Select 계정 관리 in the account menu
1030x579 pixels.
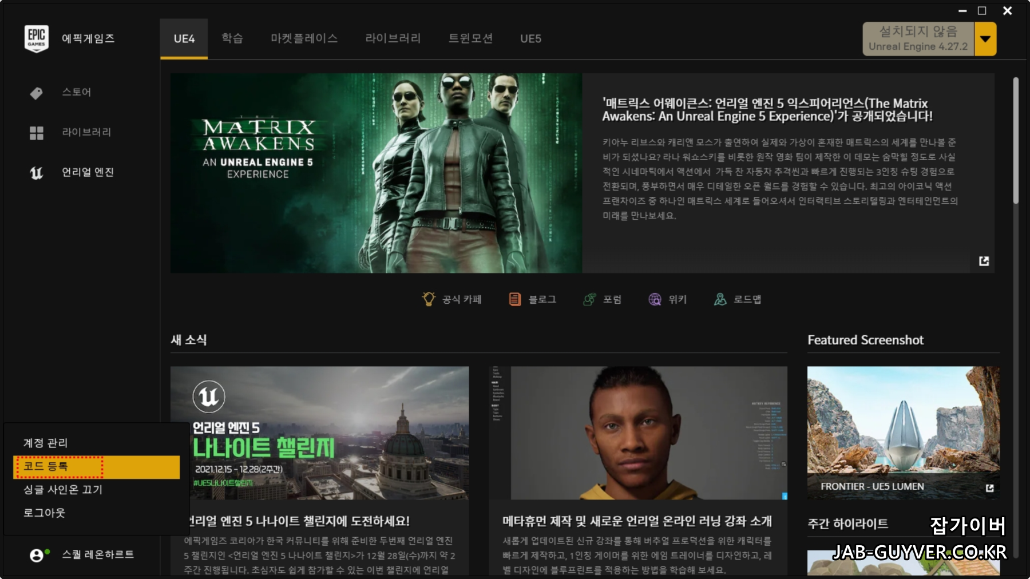(97, 443)
